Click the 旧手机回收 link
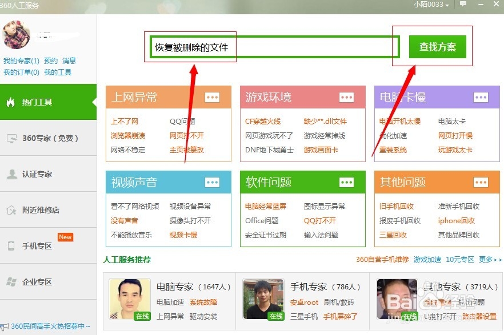Image resolution: width=504 pixels, height=335 pixels. [x=397, y=207]
